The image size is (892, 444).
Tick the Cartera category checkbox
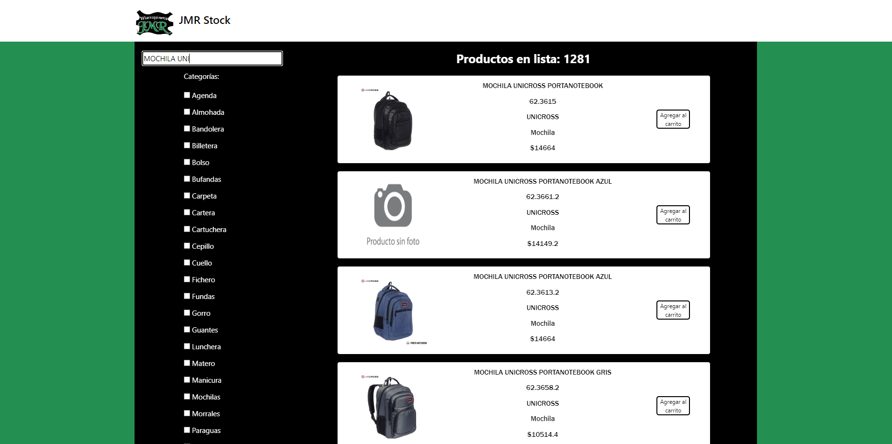point(187,212)
